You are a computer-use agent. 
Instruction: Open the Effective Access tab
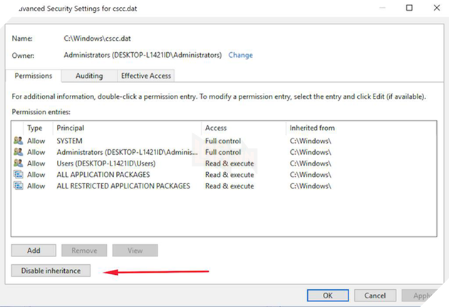145,76
